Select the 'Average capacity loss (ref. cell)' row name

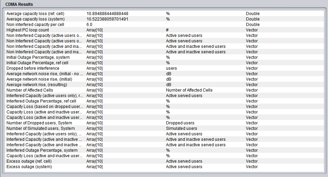pyautogui.click(x=35, y=14)
